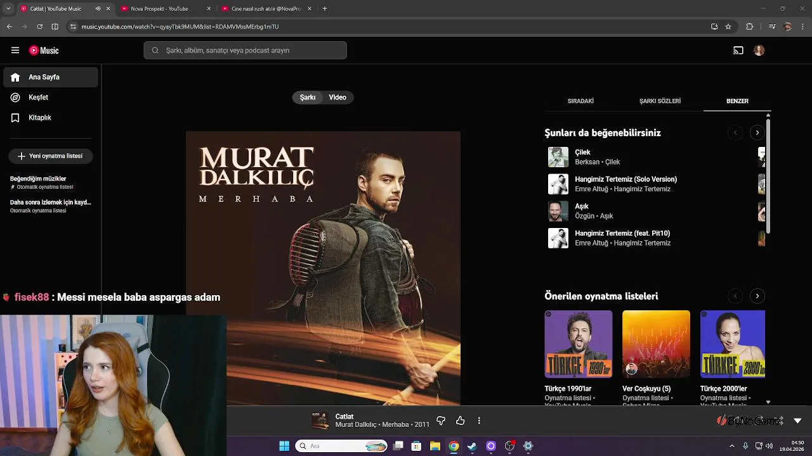
Task: Open the account avatar menu
Action: pos(759,51)
